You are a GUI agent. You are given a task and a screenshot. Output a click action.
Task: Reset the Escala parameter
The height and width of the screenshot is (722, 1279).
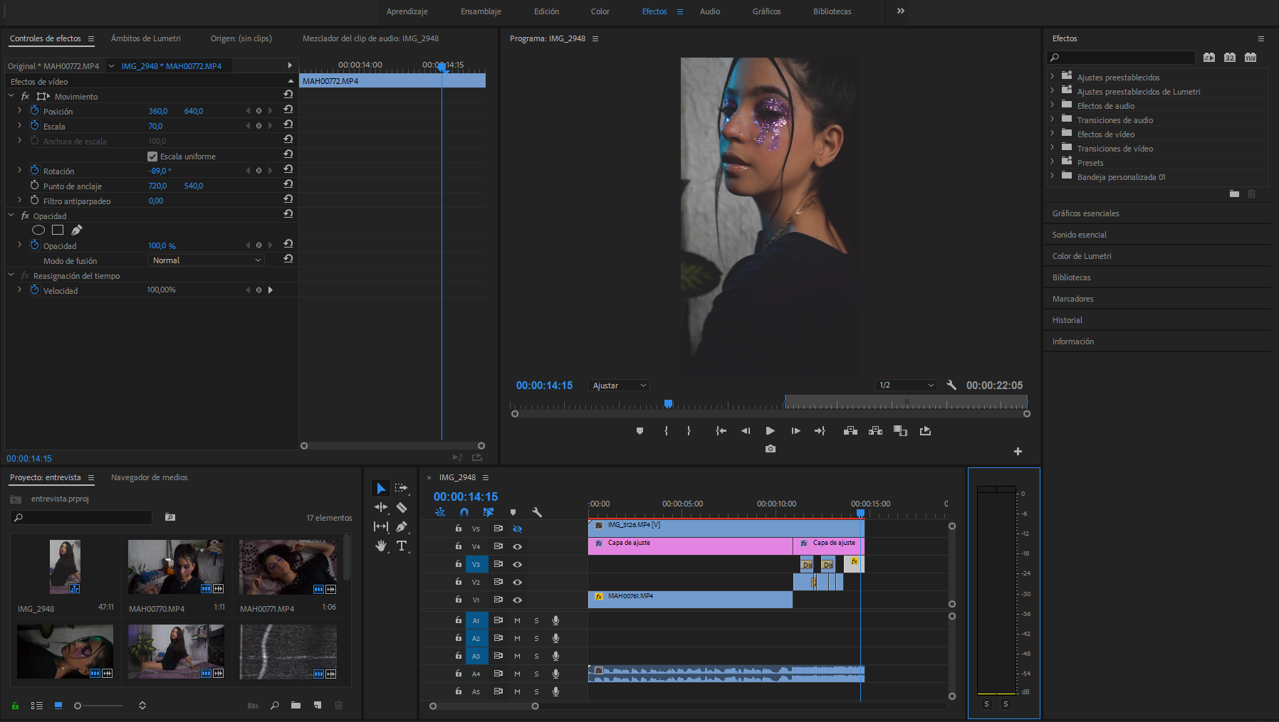(x=288, y=124)
